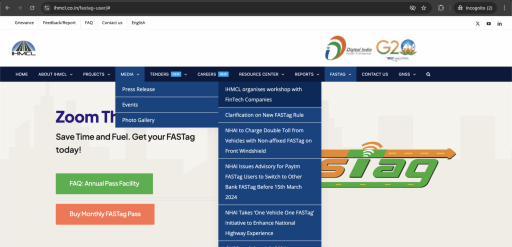Open the Incognito (2) profile chip
The width and height of the screenshot is (512, 247).
coord(475,8)
